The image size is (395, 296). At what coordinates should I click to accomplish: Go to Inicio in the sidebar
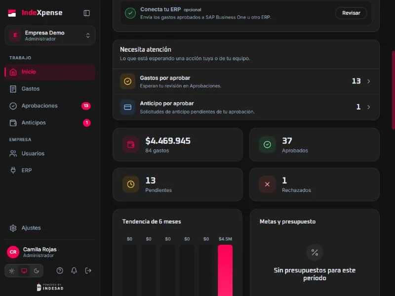click(50, 72)
